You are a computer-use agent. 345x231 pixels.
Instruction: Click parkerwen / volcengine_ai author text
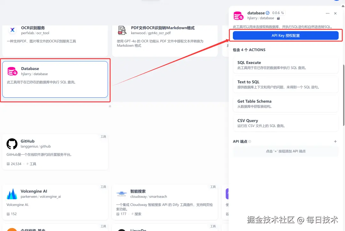click(x=41, y=197)
